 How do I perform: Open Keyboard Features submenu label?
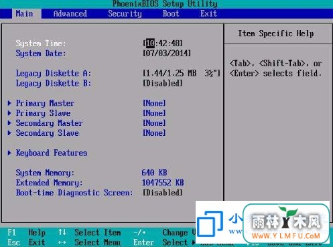point(52,153)
